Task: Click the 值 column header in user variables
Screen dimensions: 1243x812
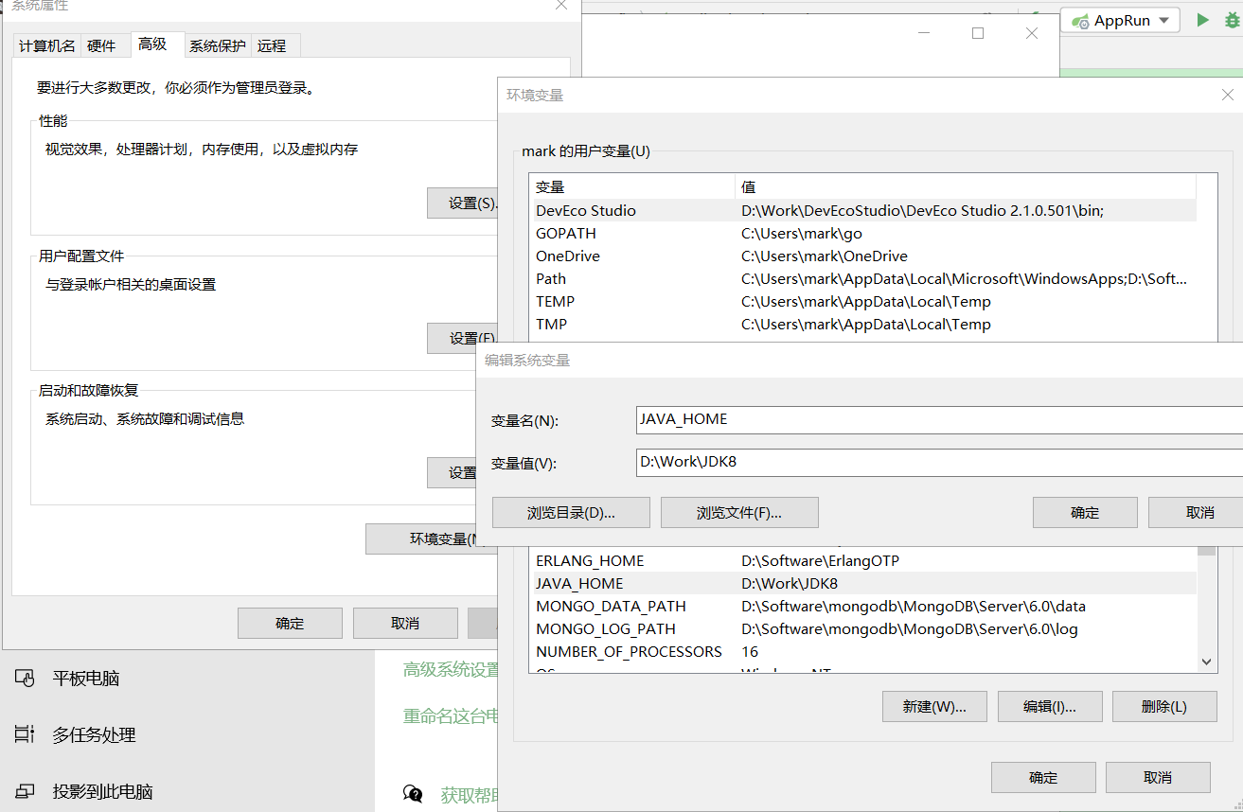Action: [x=966, y=186]
